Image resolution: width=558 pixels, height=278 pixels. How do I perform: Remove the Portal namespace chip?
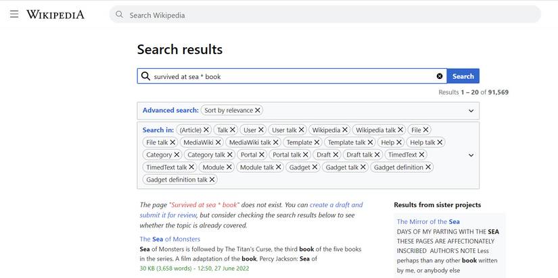click(x=262, y=155)
